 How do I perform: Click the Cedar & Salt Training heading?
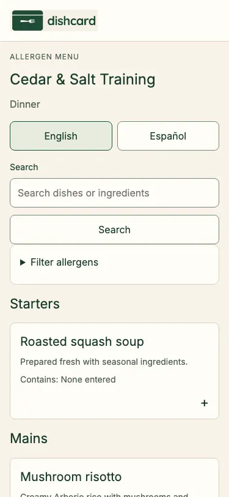click(x=82, y=79)
